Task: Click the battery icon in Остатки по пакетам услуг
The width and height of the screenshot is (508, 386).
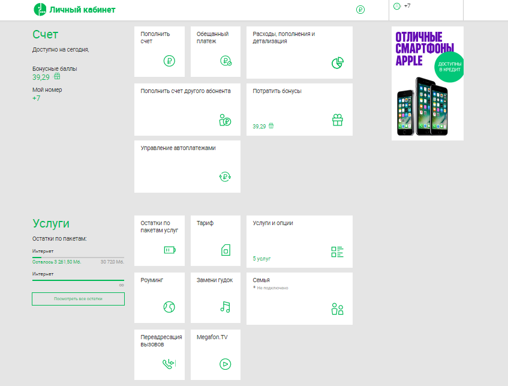Action: 170,250
